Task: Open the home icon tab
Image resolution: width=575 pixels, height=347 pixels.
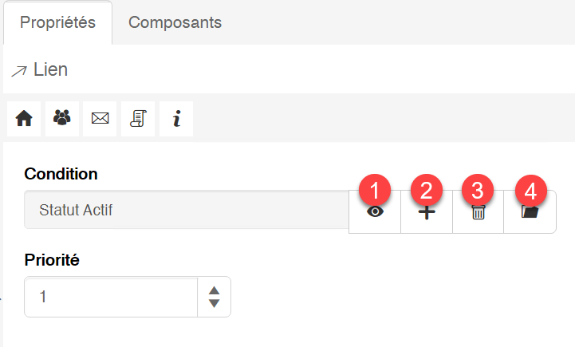Action: point(24,119)
